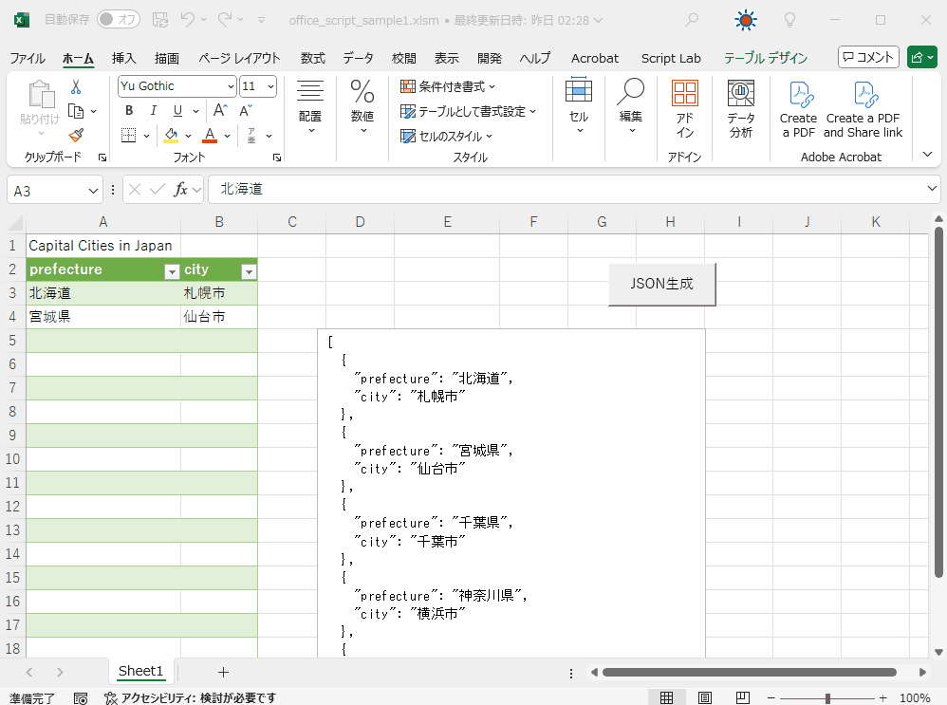Apply bold formatting to the cell
Screen dimensions: 947x705
point(128,110)
